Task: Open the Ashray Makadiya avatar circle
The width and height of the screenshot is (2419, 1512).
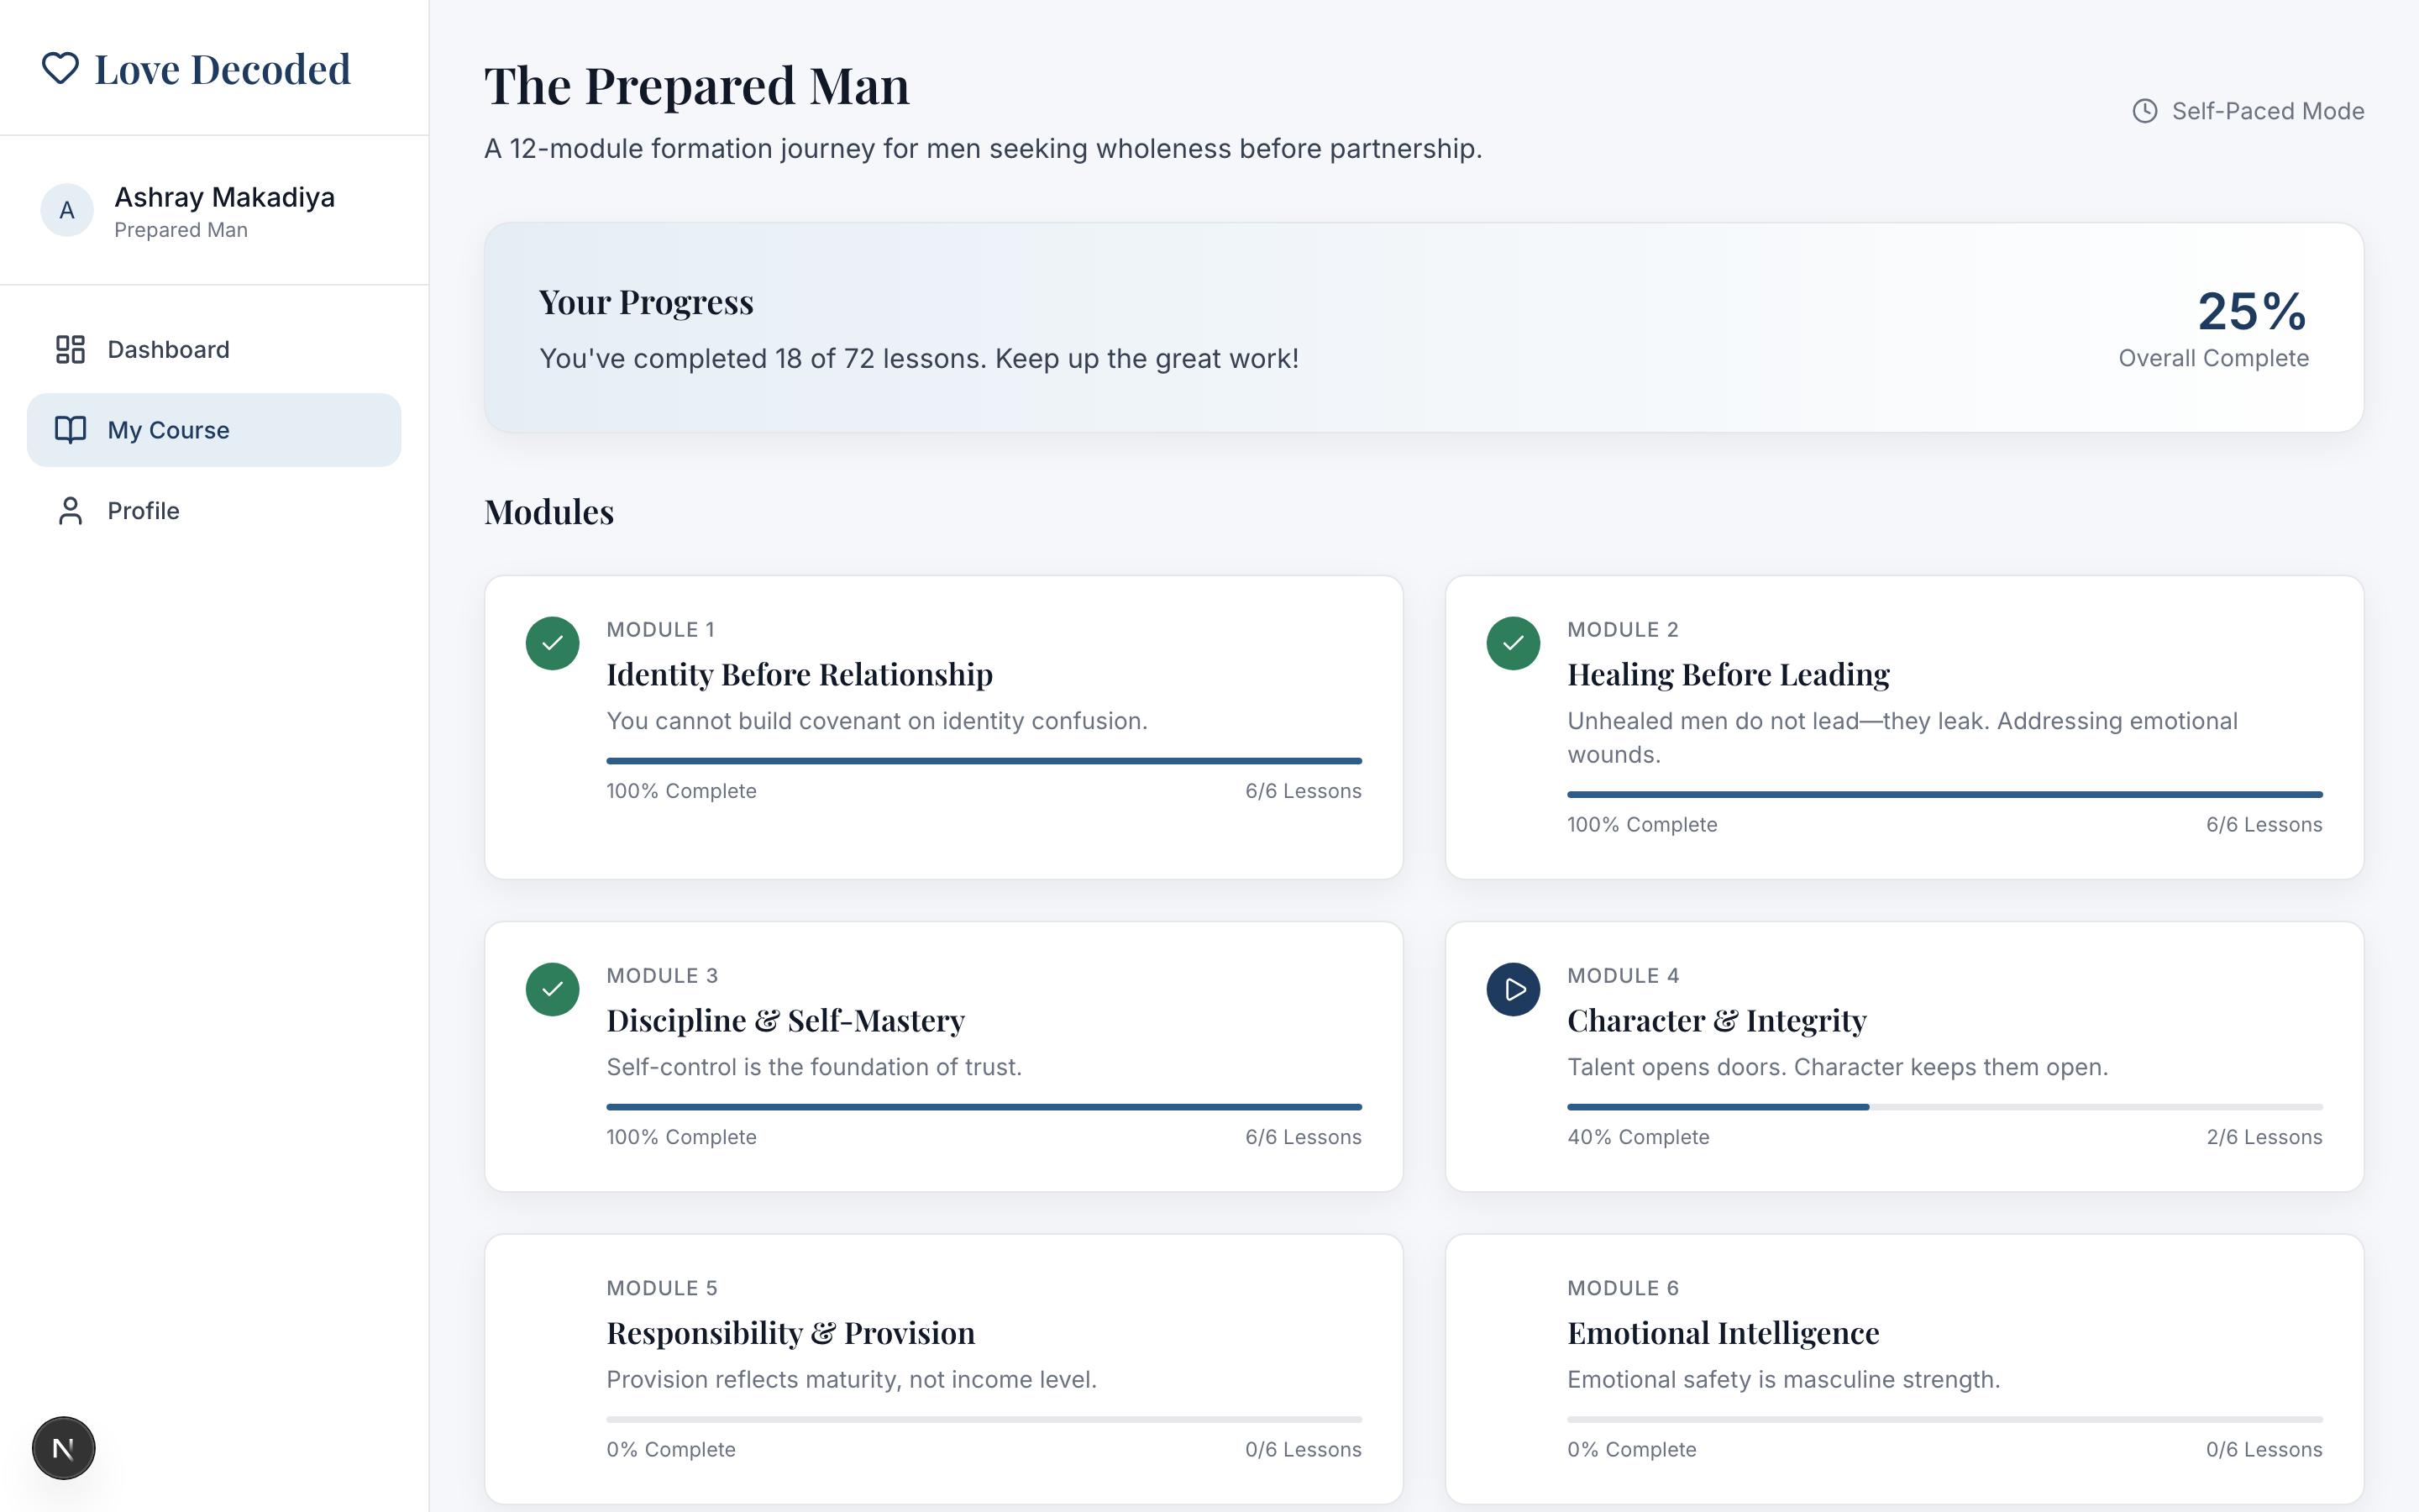Action: coord(67,210)
